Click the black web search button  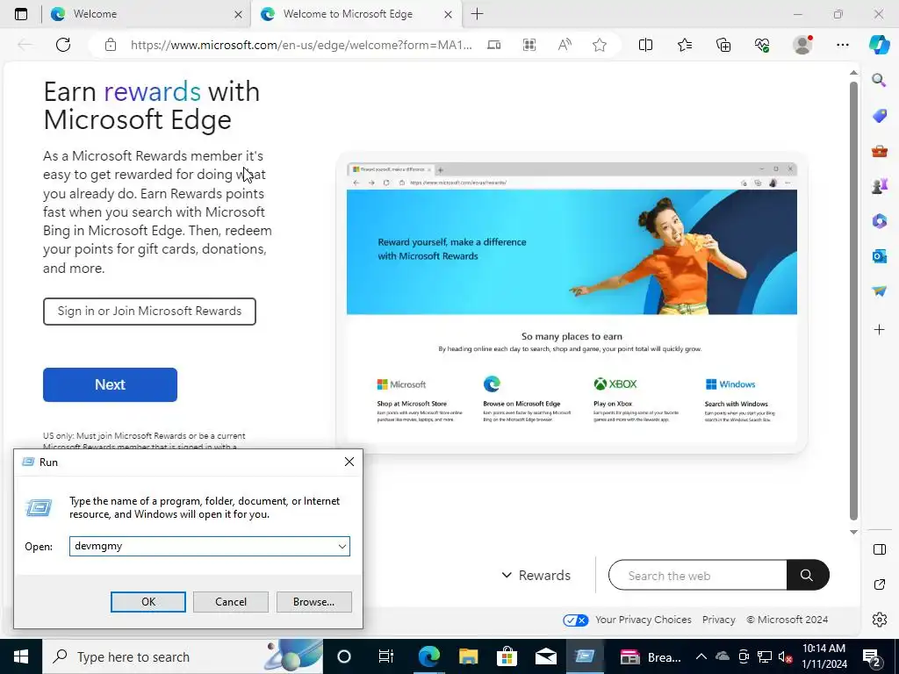[808, 575]
